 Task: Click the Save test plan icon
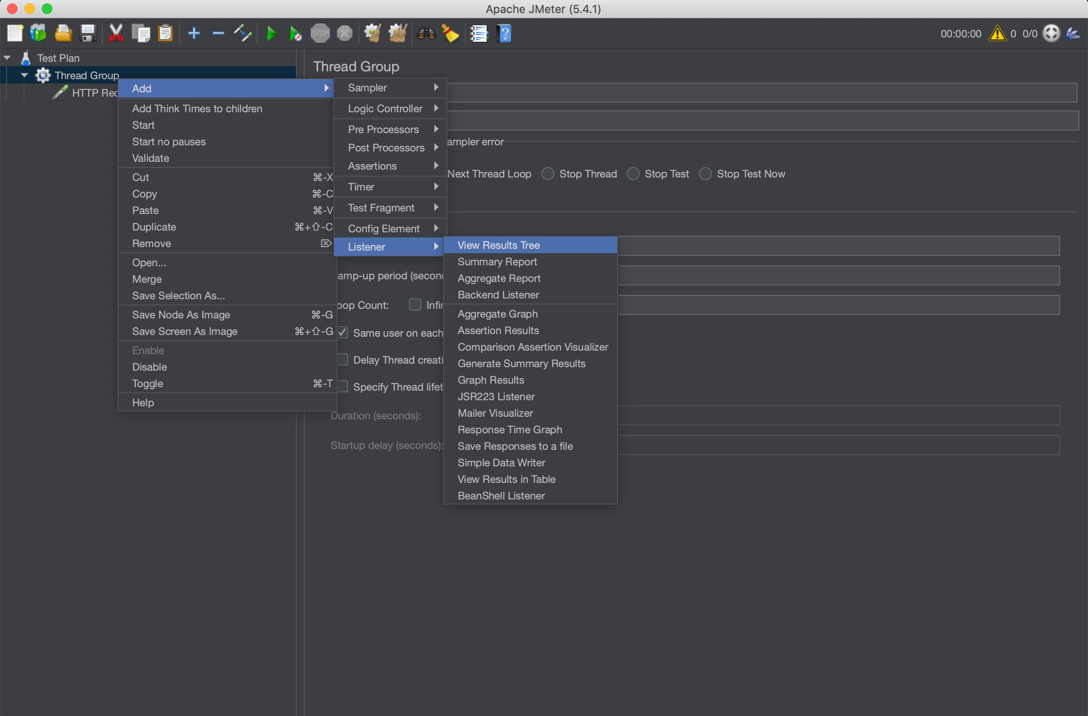(x=86, y=33)
